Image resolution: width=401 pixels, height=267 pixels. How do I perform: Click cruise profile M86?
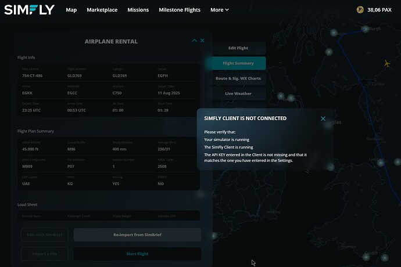click(71, 149)
